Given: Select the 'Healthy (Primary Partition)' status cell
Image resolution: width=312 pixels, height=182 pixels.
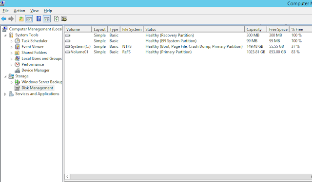Looking at the screenshot, I should click(x=169, y=52).
